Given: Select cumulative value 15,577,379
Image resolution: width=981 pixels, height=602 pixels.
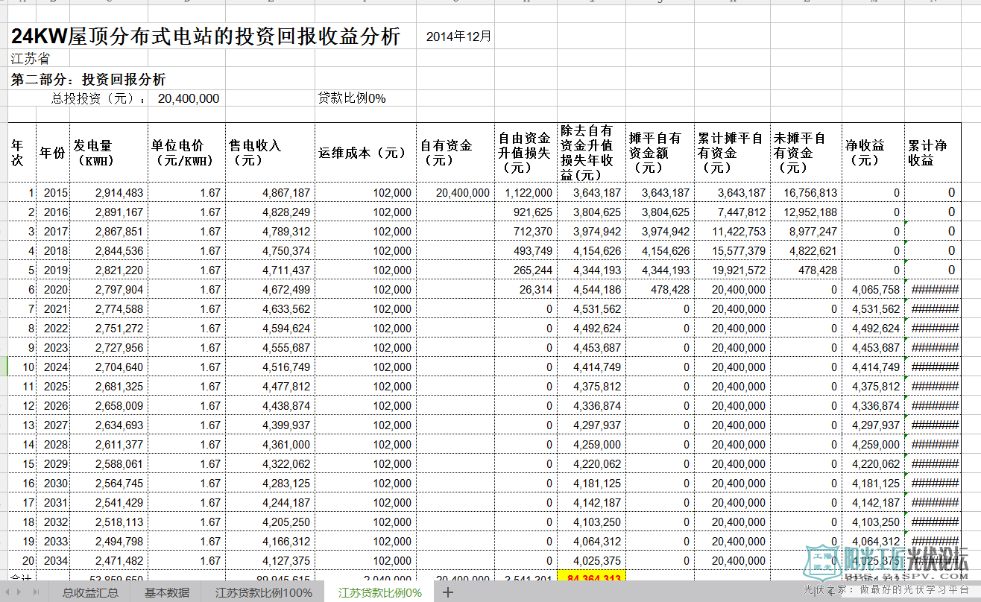Looking at the screenshot, I should click(x=732, y=250).
